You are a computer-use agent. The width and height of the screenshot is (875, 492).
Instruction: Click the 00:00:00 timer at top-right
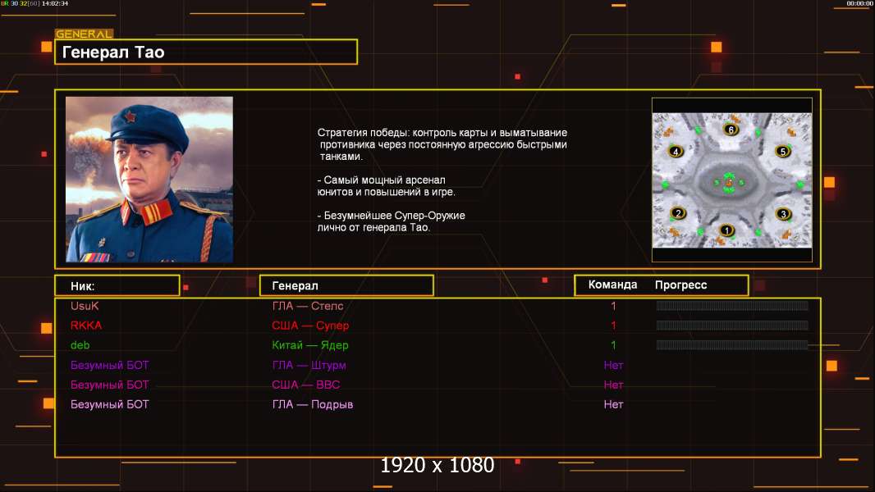pos(859,3)
